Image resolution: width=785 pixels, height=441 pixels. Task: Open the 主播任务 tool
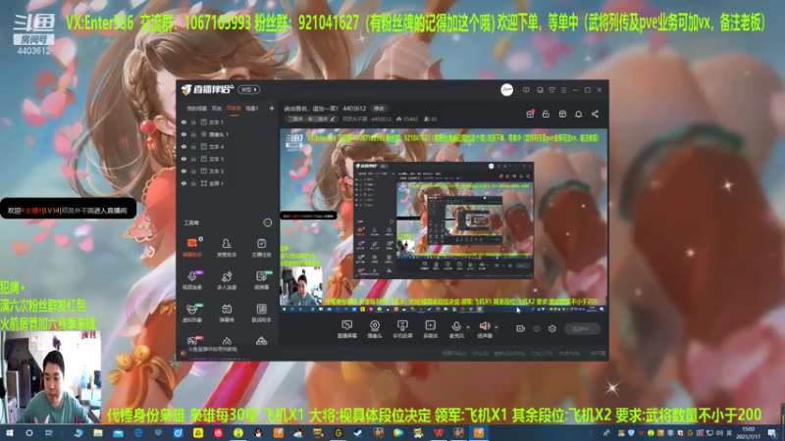pos(261,247)
